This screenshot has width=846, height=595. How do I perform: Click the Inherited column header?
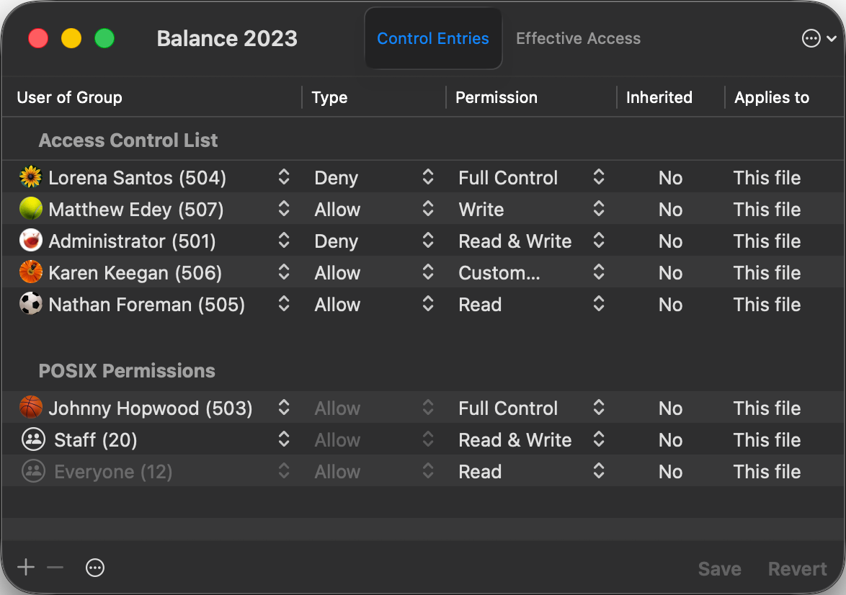coord(659,97)
